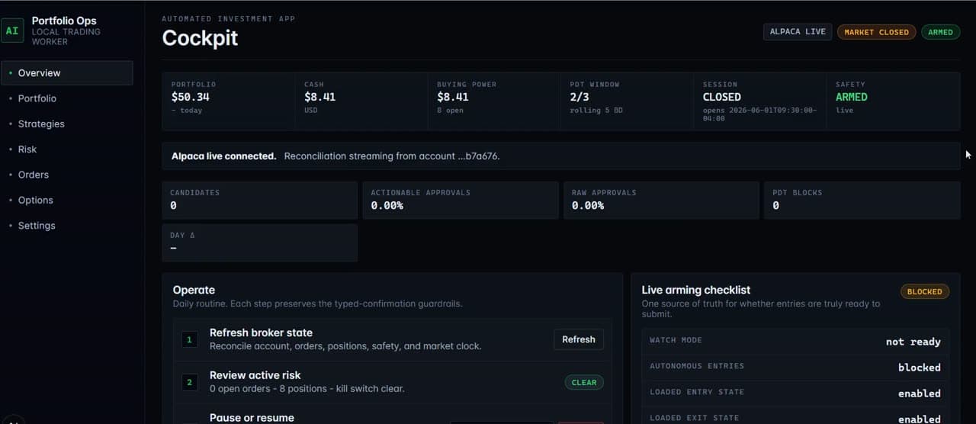Click the Day Δ tile
The image size is (976, 424).
(x=259, y=243)
